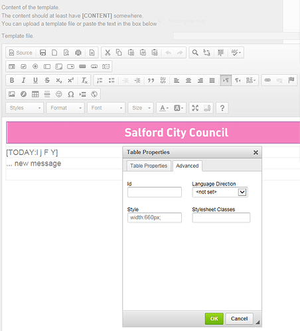
Task: Switch to the Table Properties tab
Action: point(149,165)
